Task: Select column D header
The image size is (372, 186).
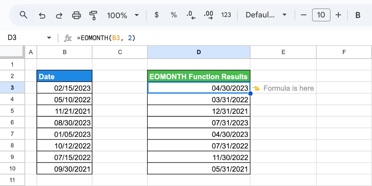Action: coord(199,52)
